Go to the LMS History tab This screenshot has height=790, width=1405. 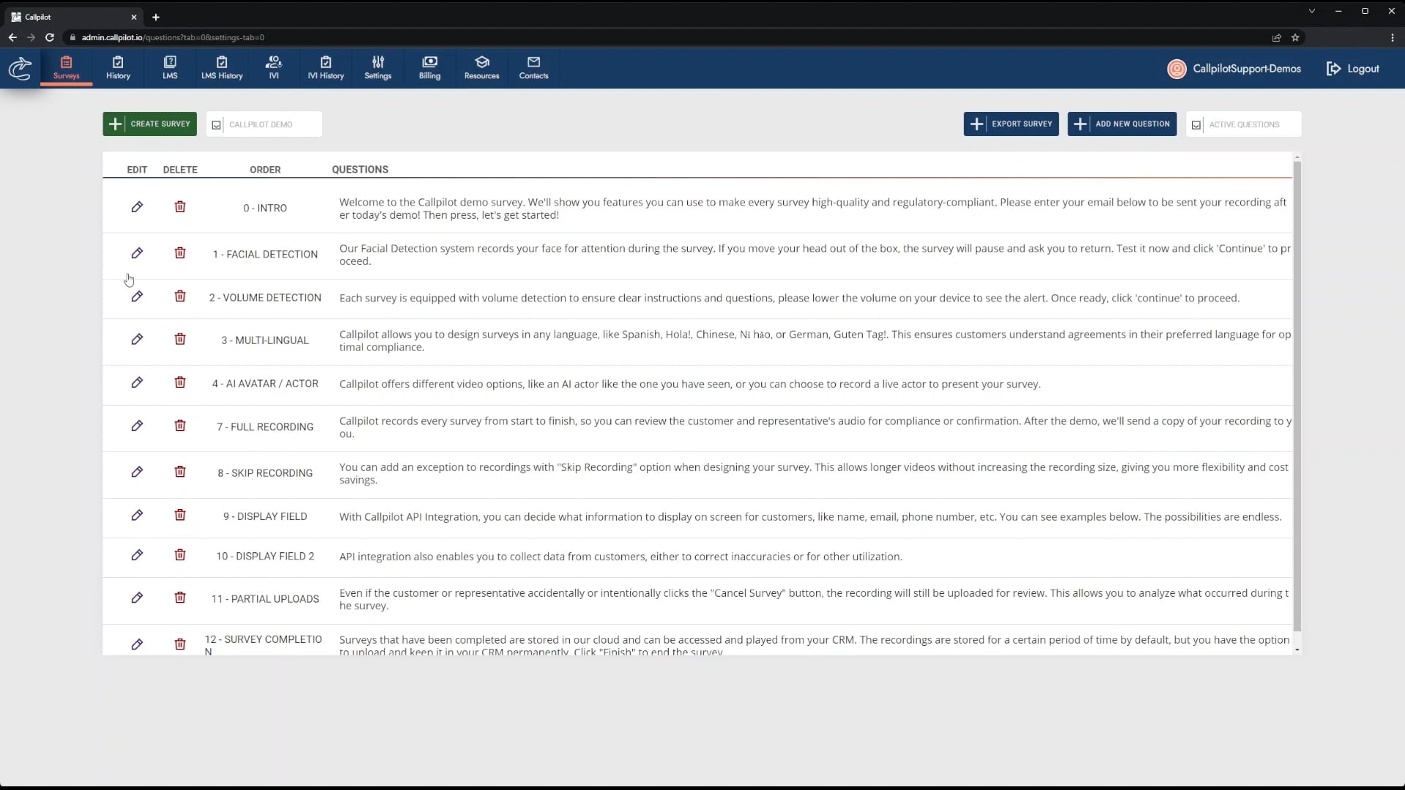click(x=222, y=67)
